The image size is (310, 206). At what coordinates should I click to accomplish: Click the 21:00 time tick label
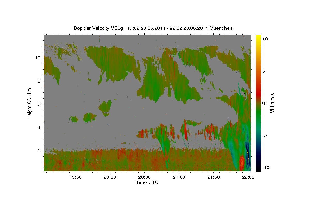(x=179, y=177)
